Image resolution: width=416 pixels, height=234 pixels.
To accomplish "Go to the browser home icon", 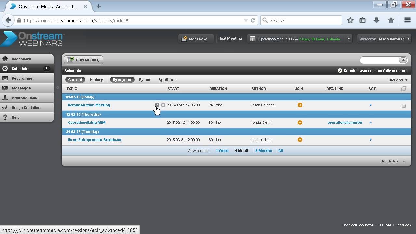I will click(x=391, y=20).
